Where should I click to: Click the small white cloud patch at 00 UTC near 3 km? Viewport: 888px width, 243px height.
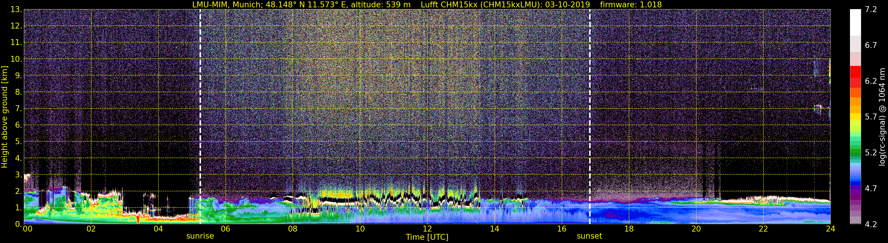tap(27, 178)
